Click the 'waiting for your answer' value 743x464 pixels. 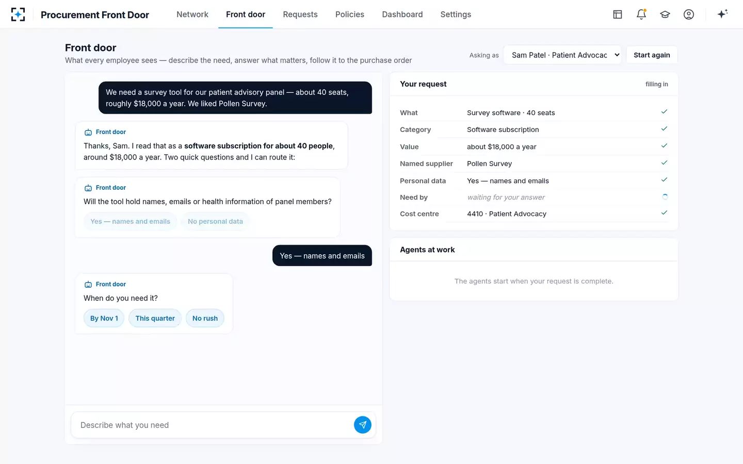[x=506, y=197]
